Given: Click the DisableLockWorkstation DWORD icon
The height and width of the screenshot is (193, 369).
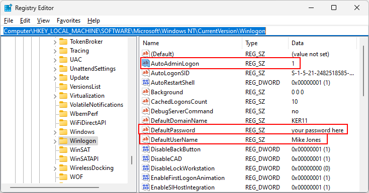Looking at the screenshot, I should pos(146,168).
